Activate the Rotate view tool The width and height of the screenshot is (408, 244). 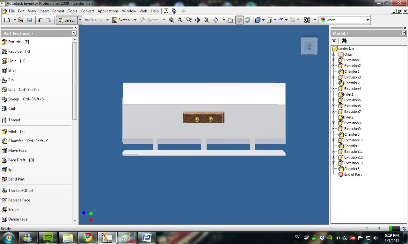coord(216,20)
